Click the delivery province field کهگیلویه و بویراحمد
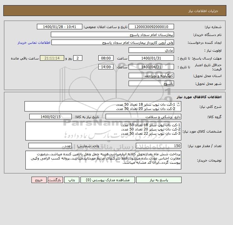The image size is (233, 225). [151, 76]
